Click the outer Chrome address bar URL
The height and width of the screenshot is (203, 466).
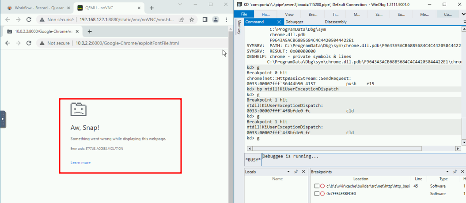click(127, 19)
